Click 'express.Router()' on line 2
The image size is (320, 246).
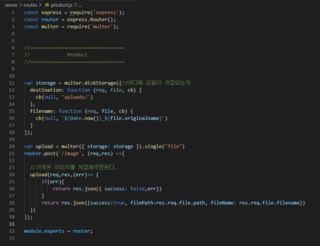(x=90, y=20)
